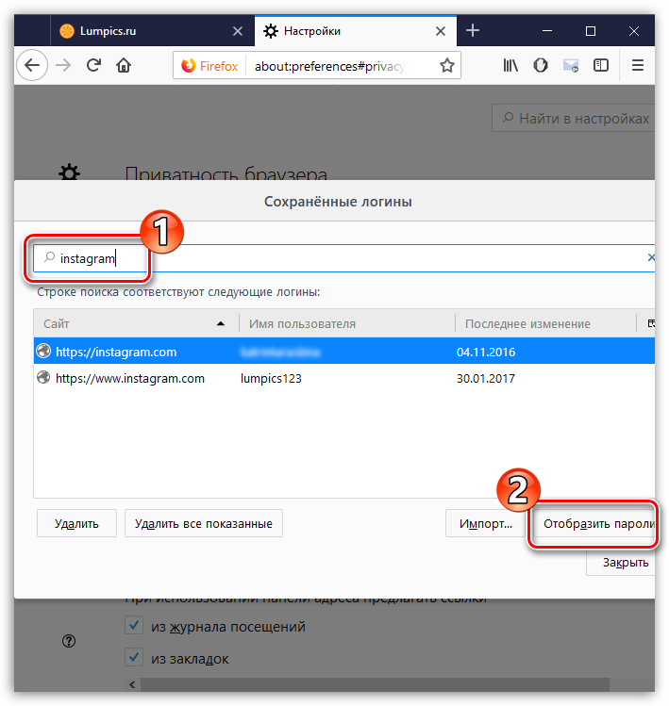Close the dialog with Закрыть button
Screen dimensions: 669x706
click(622, 563)
